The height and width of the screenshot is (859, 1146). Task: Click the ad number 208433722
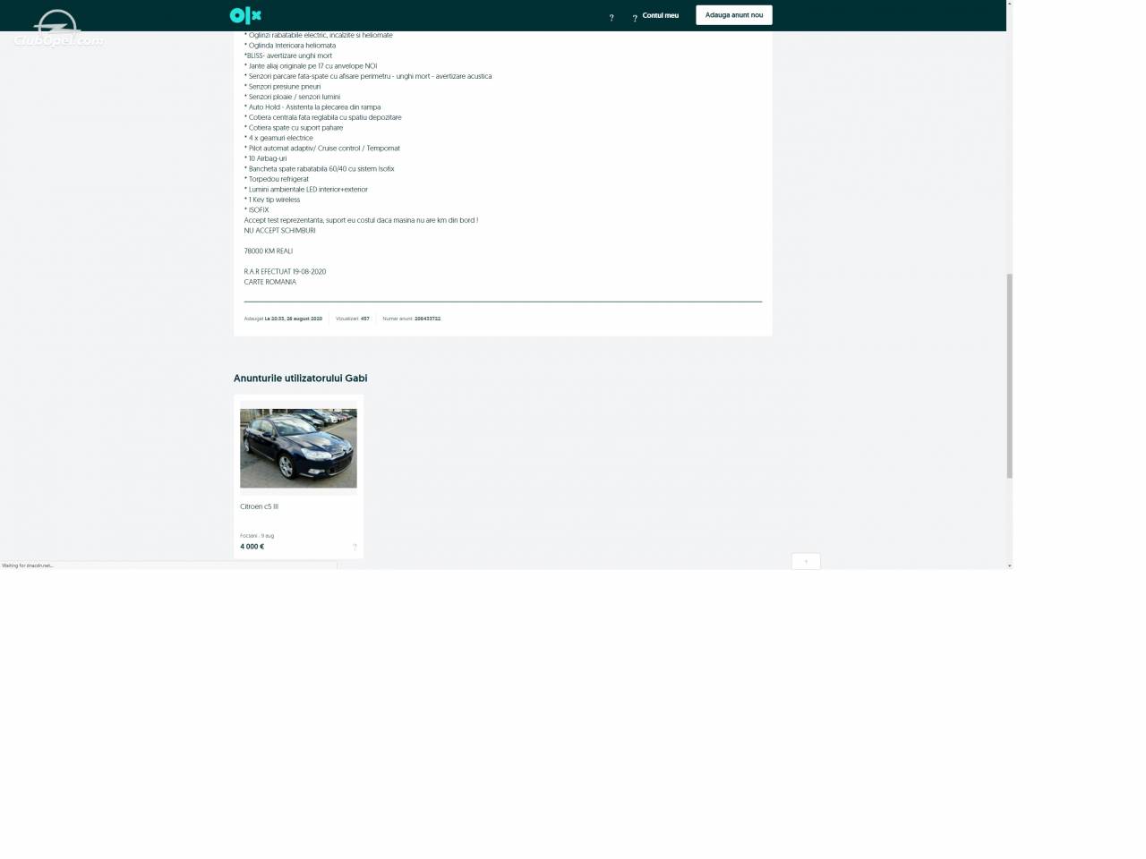(x=427, y=319)
